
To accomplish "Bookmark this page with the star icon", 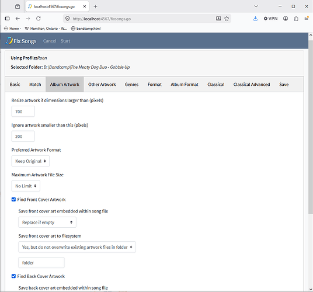I will click(x=227, y=19).
